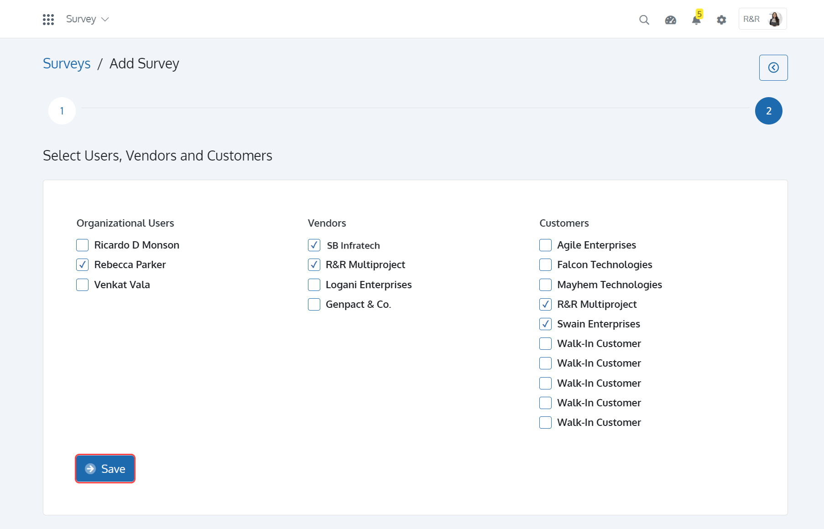Open the settings gear icon
The height and width of the screenshot is (529, 824).
pyautogui.click(x=721, y=20)
